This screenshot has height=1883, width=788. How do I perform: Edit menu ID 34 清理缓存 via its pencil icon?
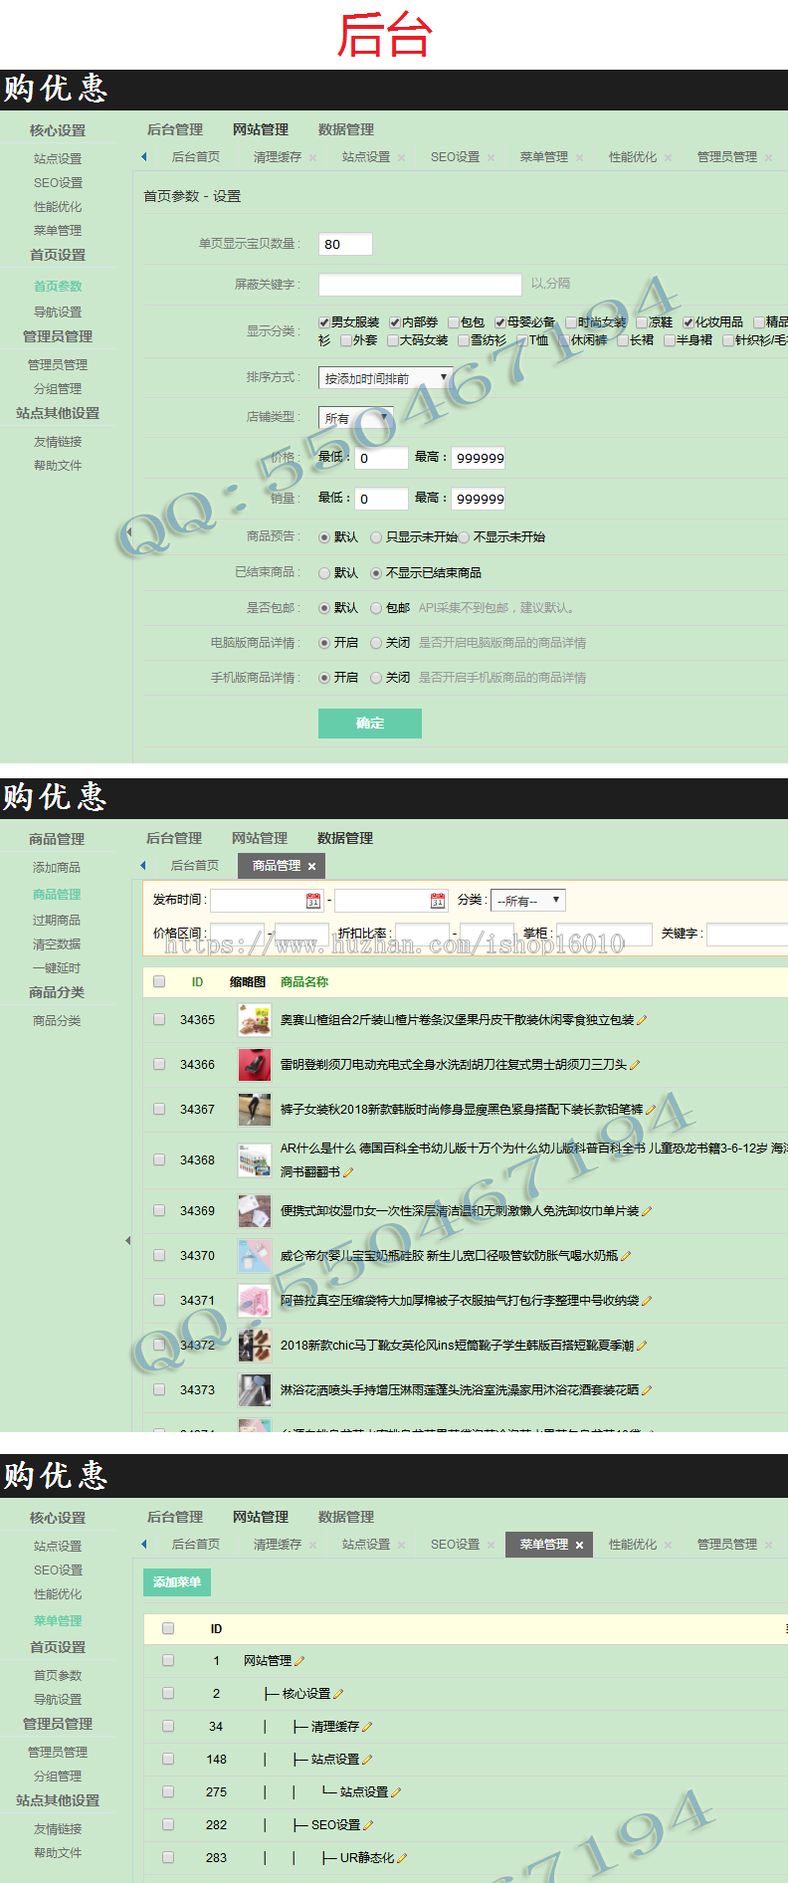[x=367, y=1727]
